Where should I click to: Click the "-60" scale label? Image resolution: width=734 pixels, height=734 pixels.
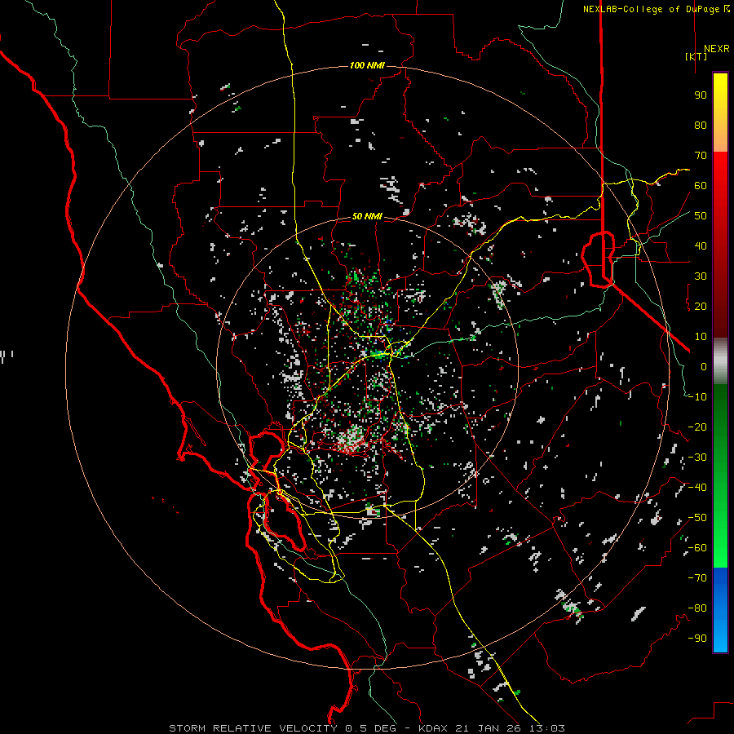pyautogui.click(x=697, y=548)
